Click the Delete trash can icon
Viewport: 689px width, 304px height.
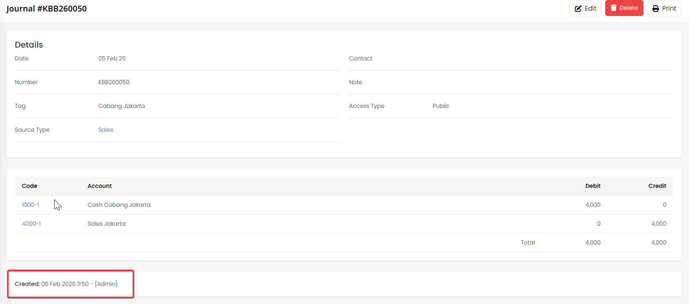coord(613,8)
